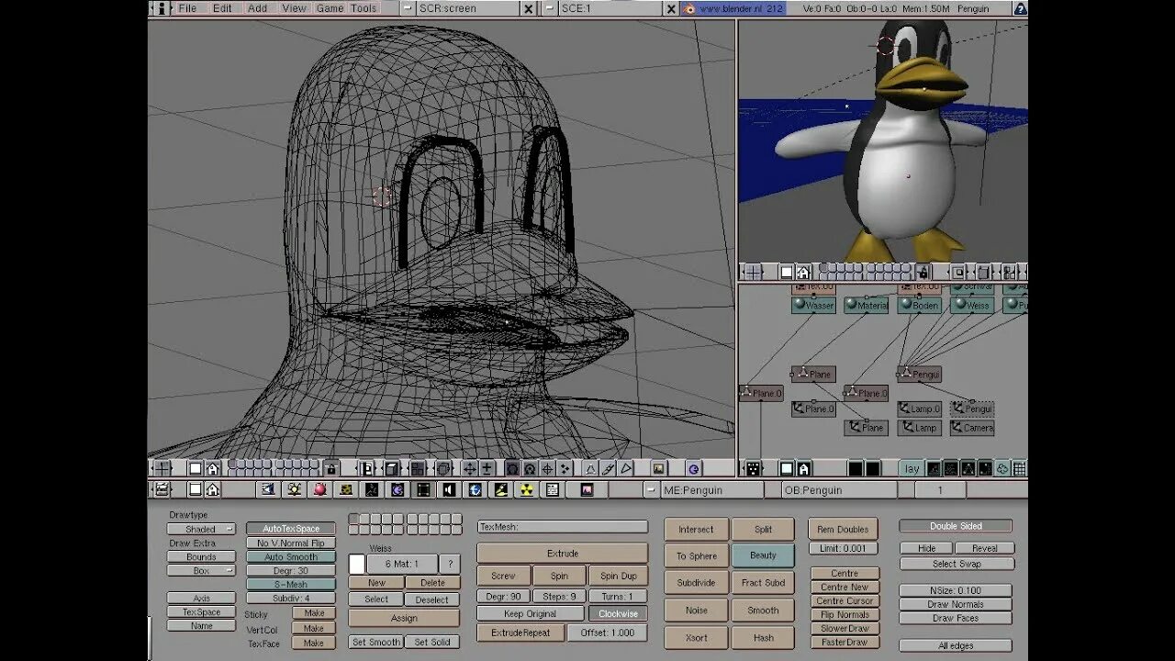Click the help question-mark icon in top bar
The image size is (1175, 661).
[x=1020, y=8]
